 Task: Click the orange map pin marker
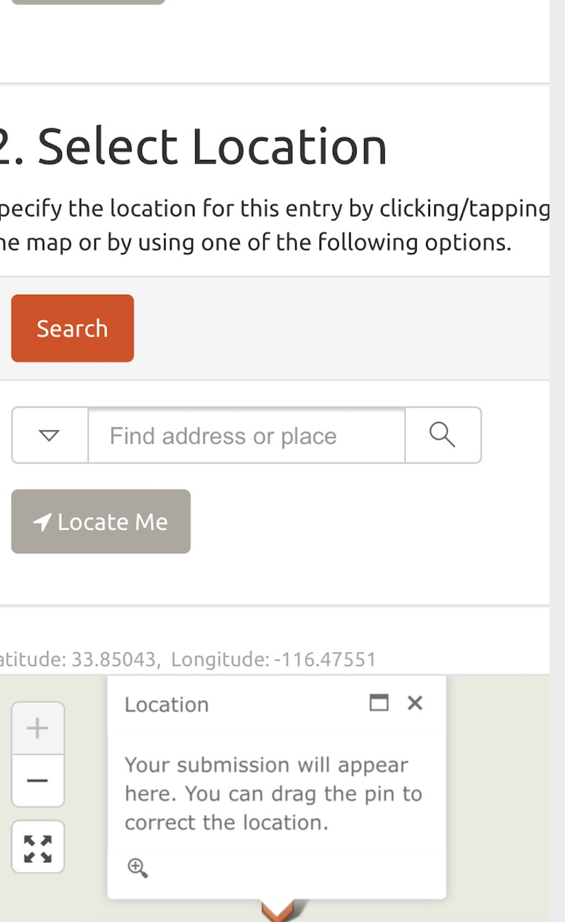pos(279,910)
